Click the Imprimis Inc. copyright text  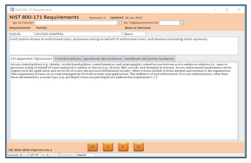tap(30, 150)
